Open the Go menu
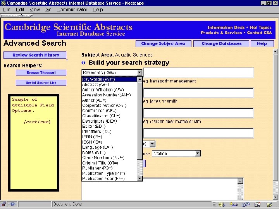The width and height of the screenshot is (279, 209). pos(48,10)
